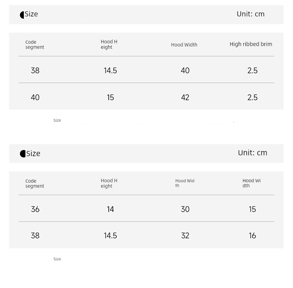This screenshot has width=293, height=288.
Task: Click small Size caption below second table
Action: coord(57,259)
